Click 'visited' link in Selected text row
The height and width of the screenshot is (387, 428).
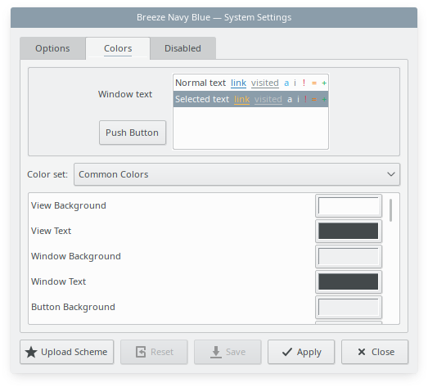(x=268, y=99)
